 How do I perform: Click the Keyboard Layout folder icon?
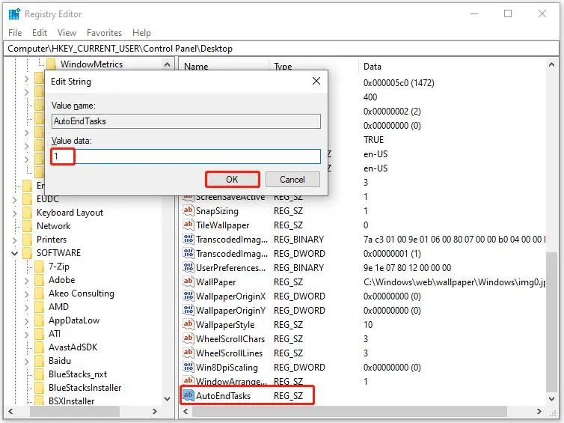click(x=28, y=213)
